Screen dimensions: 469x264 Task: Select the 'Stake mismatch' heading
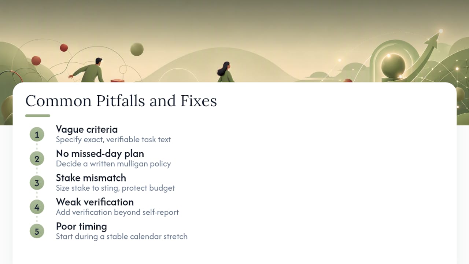[x=91, y=178]
